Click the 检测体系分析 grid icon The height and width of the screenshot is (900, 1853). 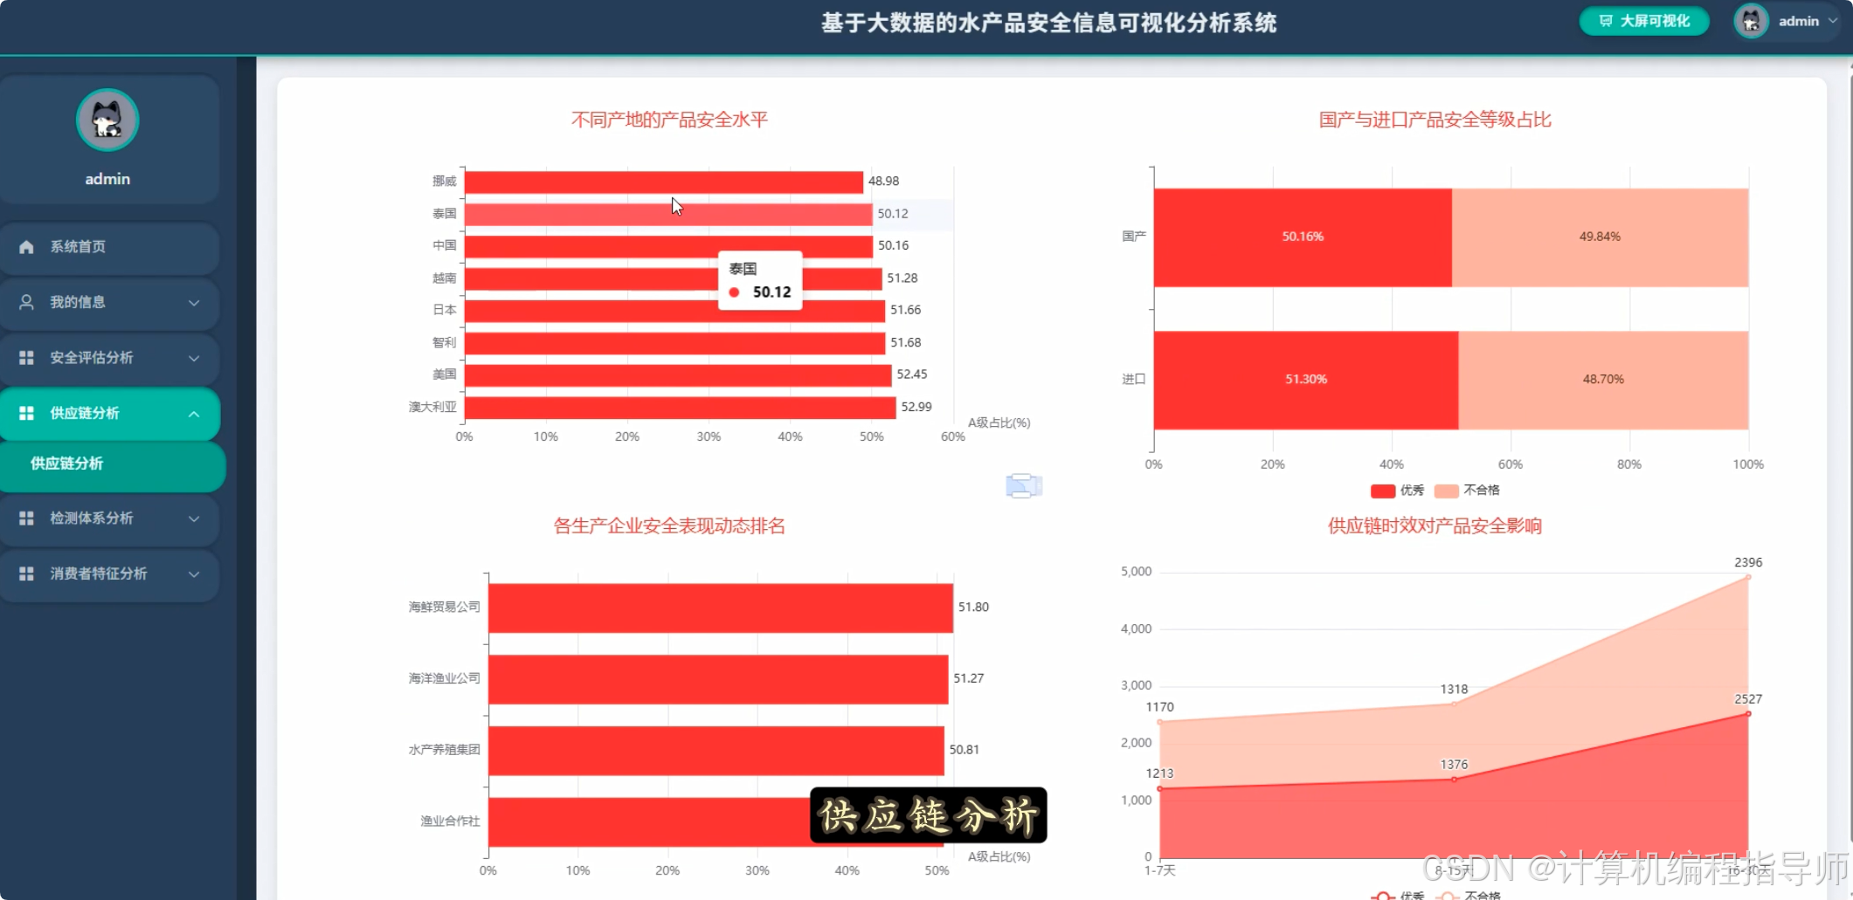(26, 519)
